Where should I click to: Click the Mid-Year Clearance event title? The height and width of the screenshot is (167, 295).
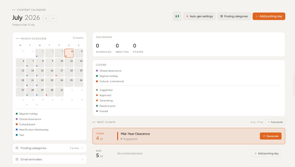click(x=135, y=134)
